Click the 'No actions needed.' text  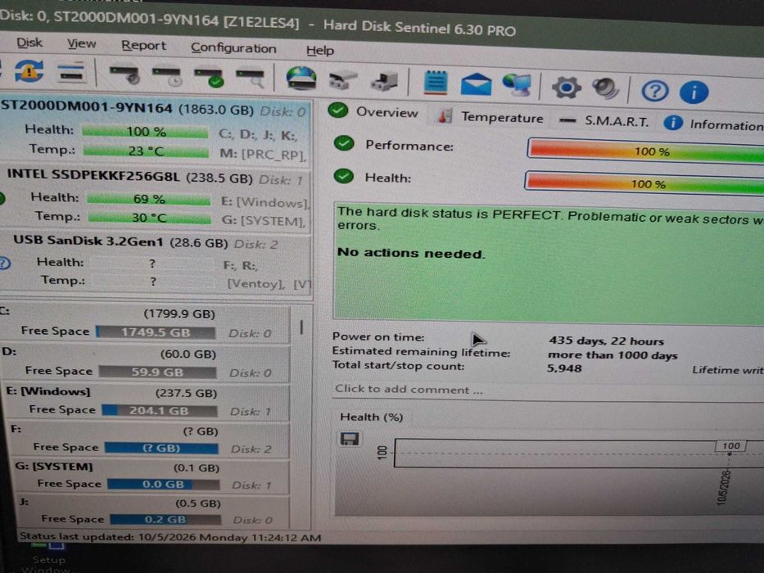click(411, 253)
